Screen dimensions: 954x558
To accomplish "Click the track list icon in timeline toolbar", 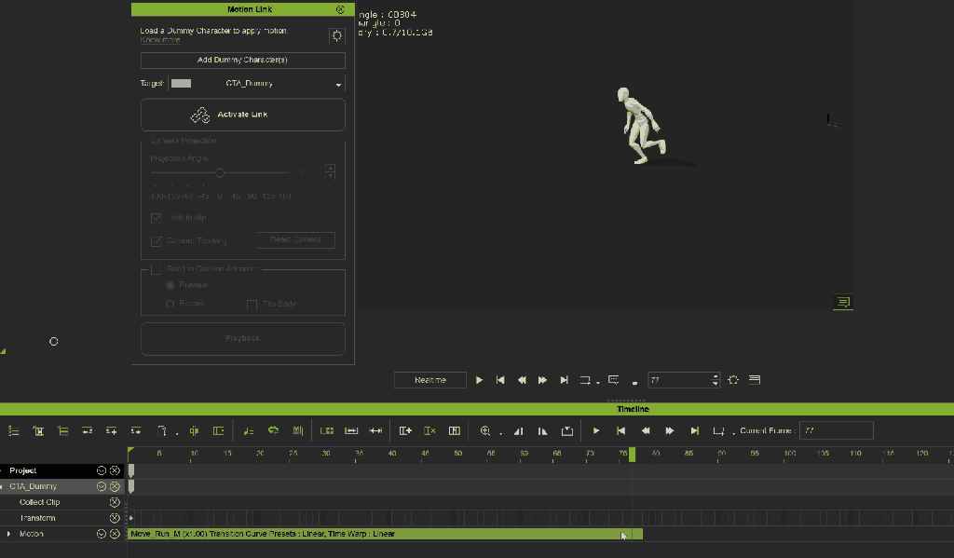I will click(14, 431).
